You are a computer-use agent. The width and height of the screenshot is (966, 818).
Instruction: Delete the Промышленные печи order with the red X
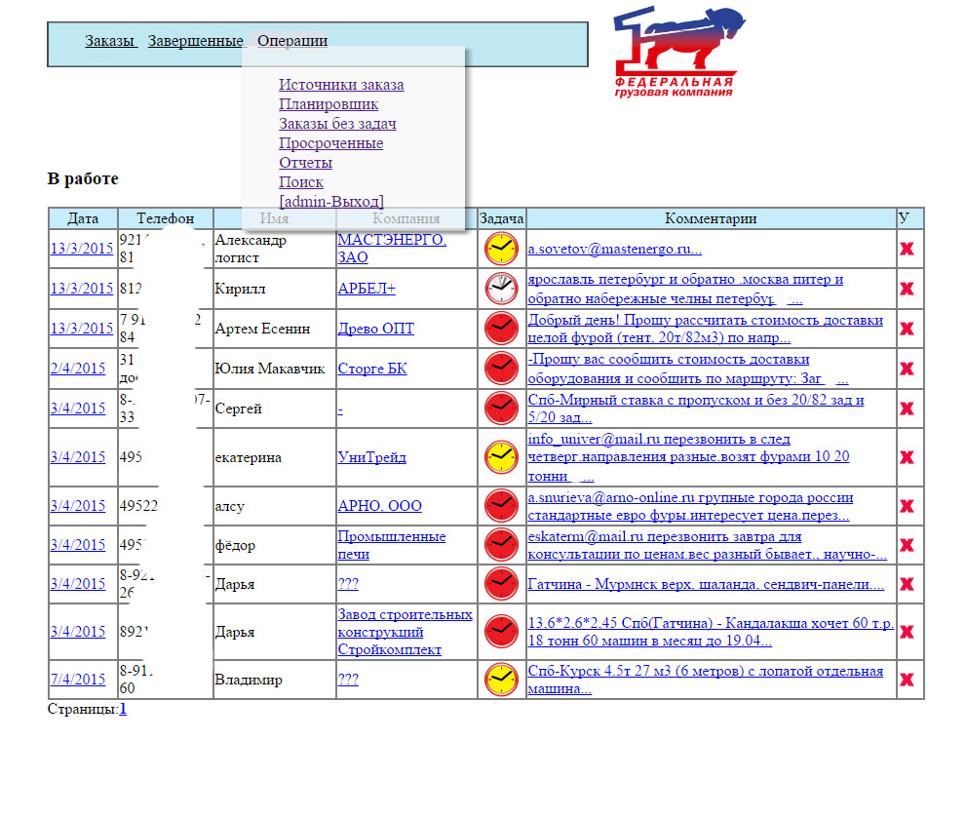pos(907,545)
